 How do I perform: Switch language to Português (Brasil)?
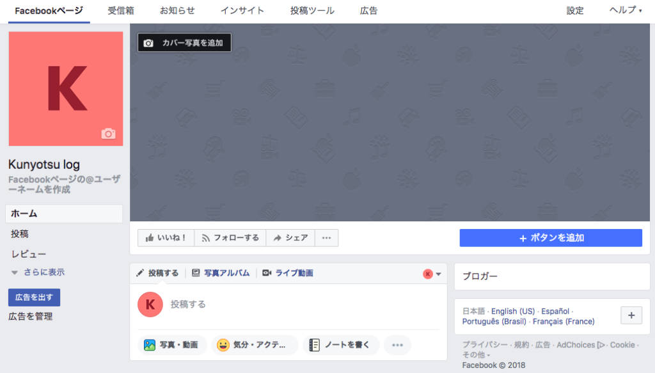[494, 322]
